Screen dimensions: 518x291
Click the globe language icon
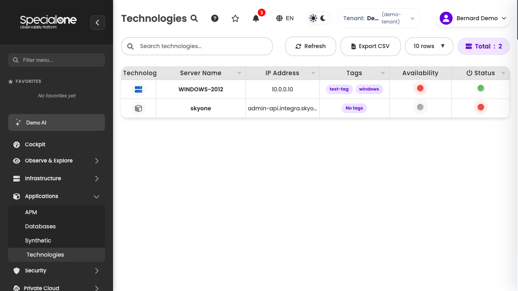pyautogui.click(x=279, y=18)
